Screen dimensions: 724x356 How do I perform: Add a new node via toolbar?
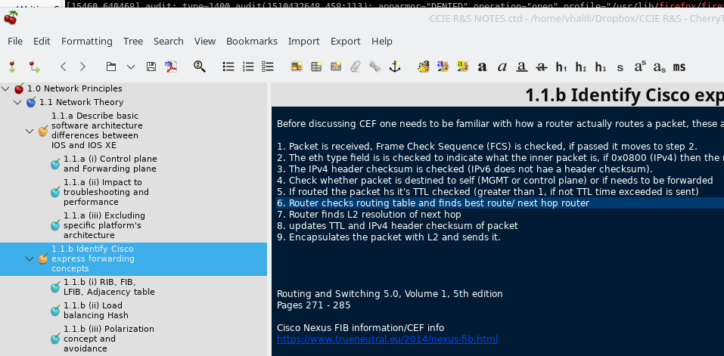coord(12,67)
